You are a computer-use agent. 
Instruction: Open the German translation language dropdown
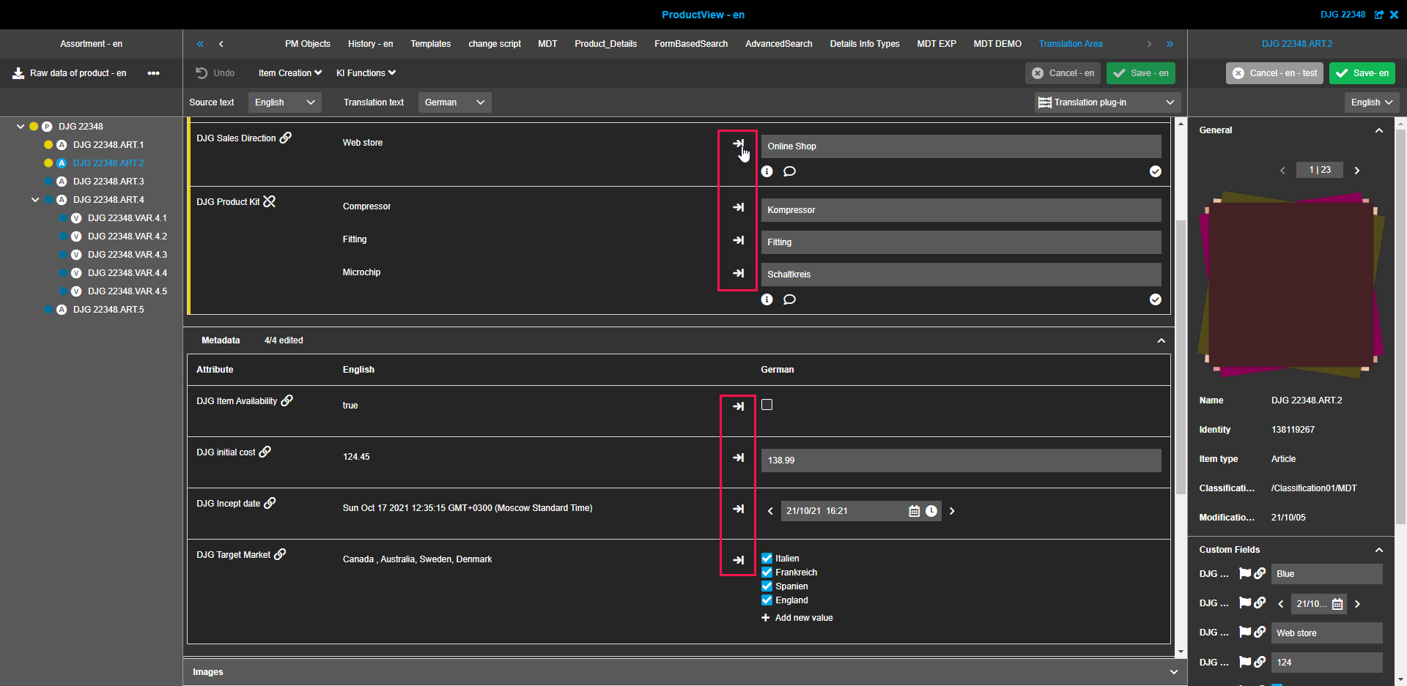[x=454, y=102]
